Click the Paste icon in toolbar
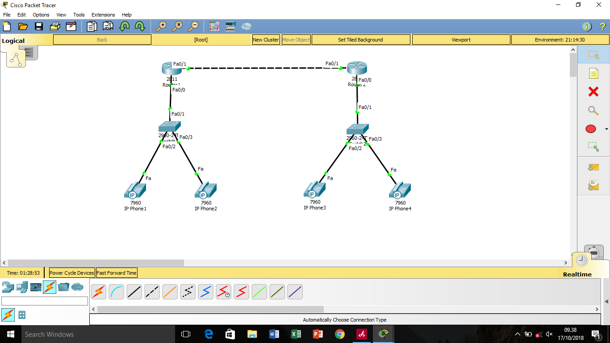Screen dimensions: 610x343 108,26
